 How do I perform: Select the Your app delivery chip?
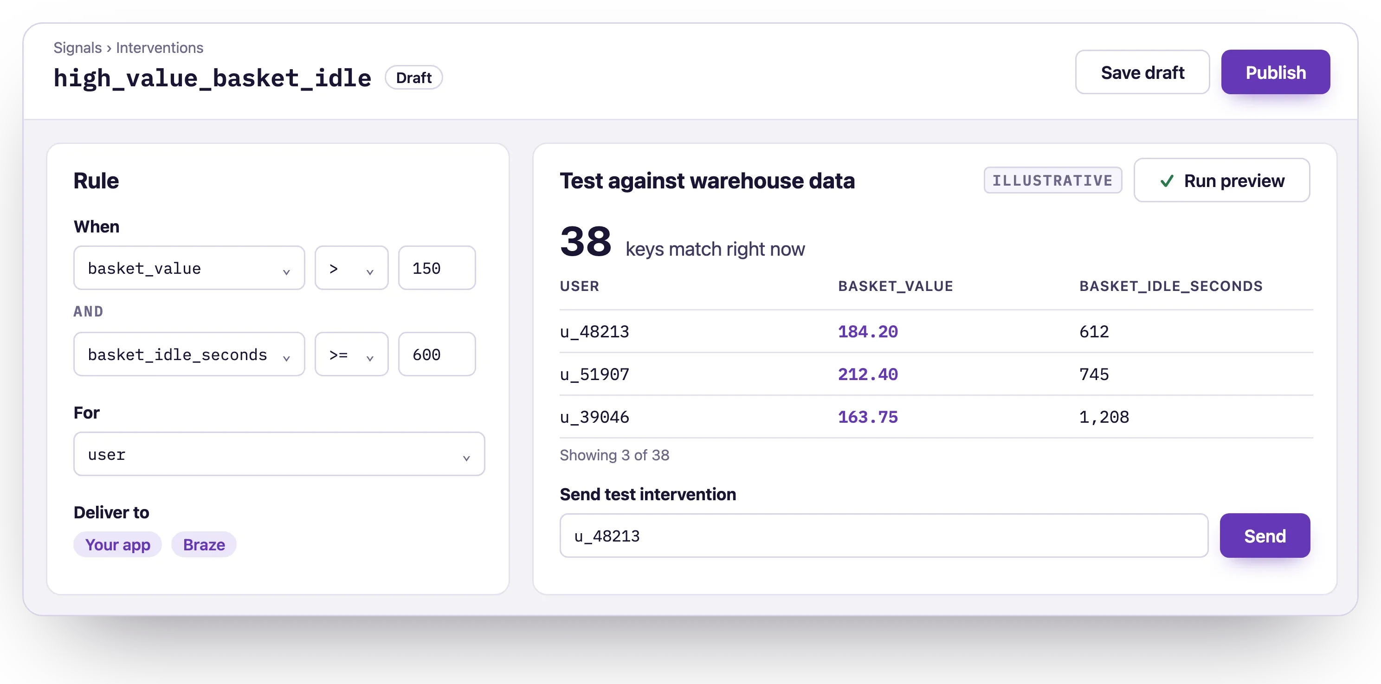(117, 545)
